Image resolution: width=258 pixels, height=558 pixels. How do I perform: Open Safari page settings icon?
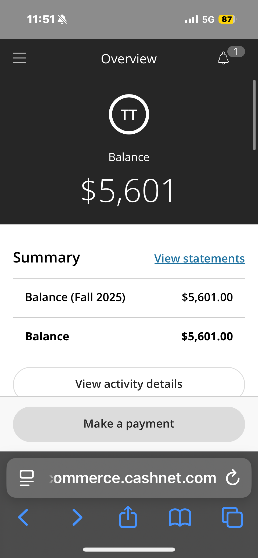pos(27,478)
